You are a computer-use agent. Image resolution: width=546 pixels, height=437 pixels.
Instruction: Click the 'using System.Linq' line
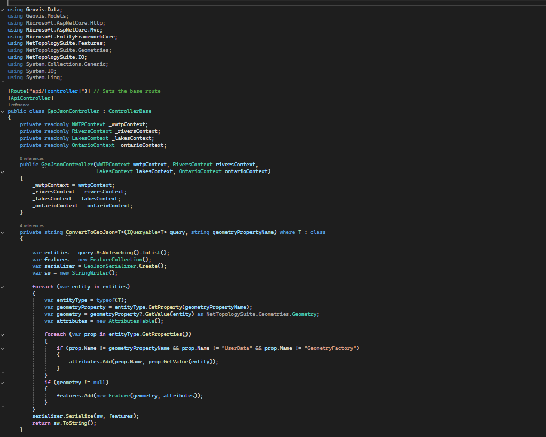point(35,77)
